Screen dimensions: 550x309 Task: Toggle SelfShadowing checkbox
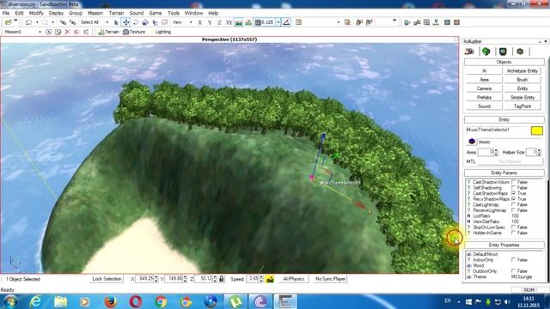[x=514, y=188]
